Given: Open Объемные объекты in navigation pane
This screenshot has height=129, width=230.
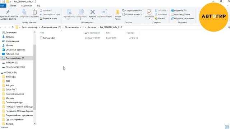Looking at the screenshot, I should tap(15, 50).
